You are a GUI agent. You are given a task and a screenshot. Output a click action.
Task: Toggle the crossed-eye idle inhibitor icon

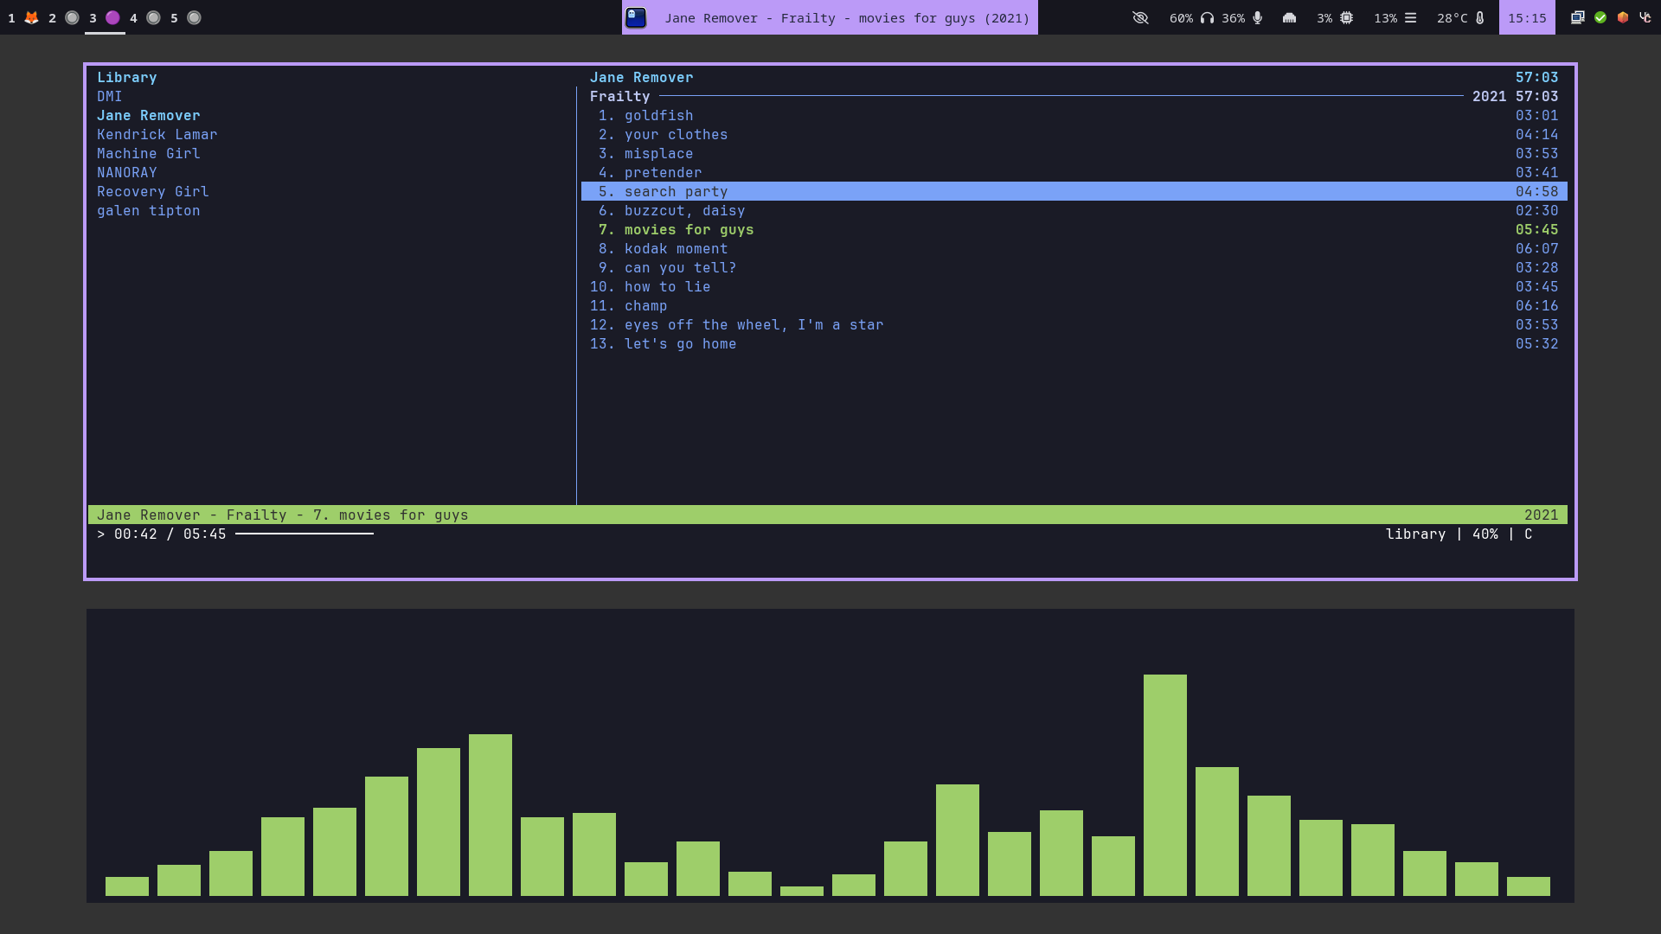(x=1140, y=17)
